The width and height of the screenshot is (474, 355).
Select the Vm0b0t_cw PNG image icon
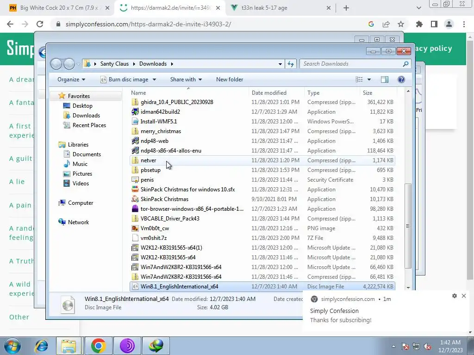click(x=135, y=228)
